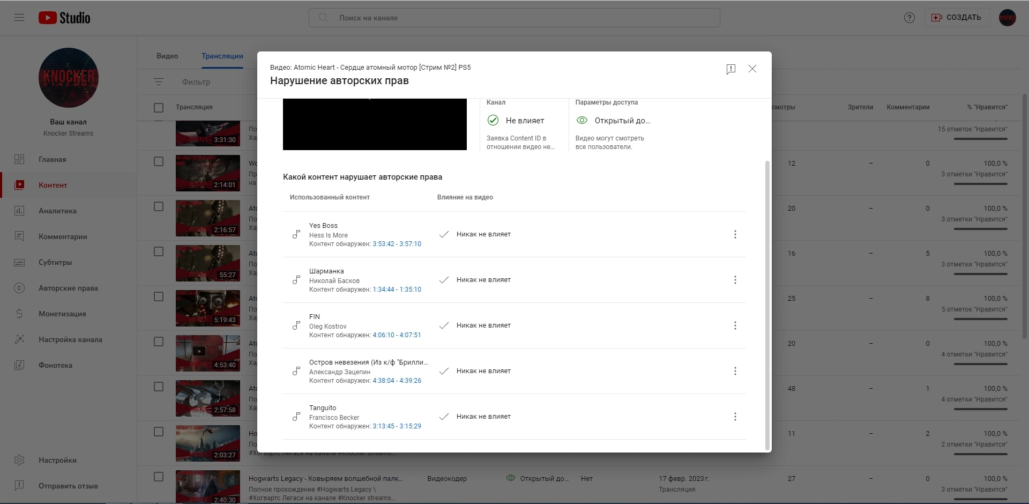
Task: Click the Авторские права copyright icon
Action: [x=19, y=288]
